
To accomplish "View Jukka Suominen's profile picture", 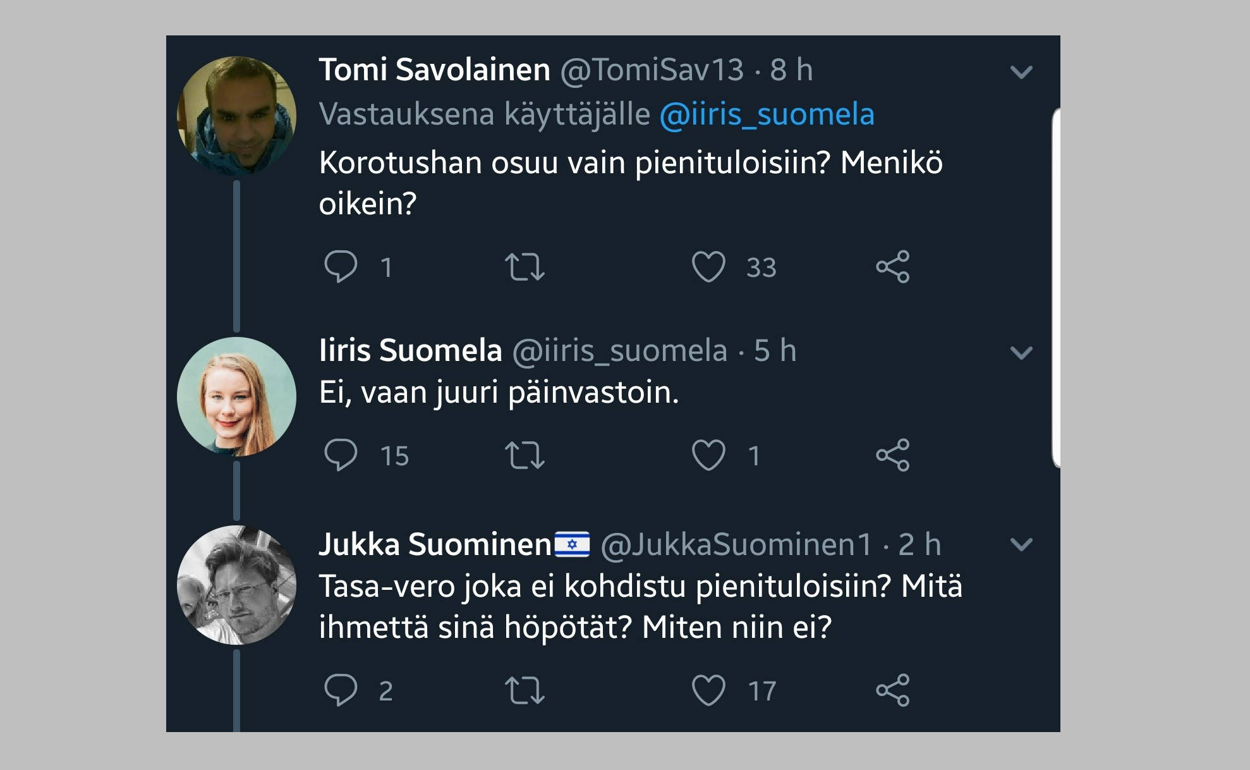I will pos(236,585).
